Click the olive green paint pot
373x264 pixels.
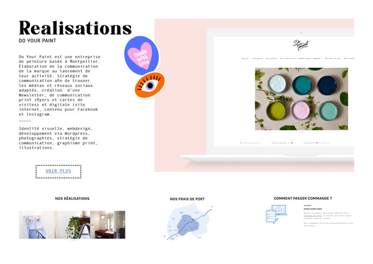[276, 111]
